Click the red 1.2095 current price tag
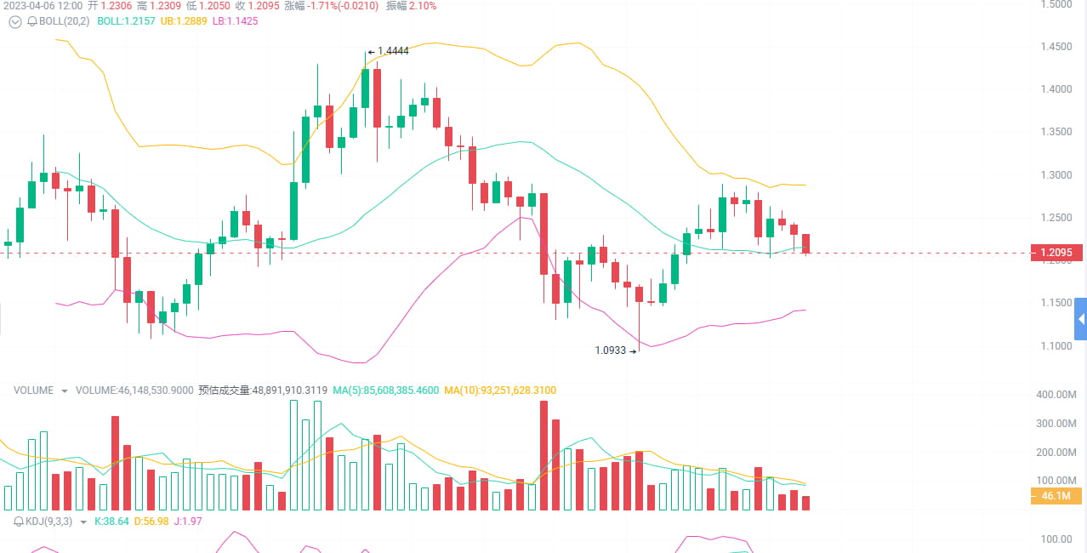The width and height of the screenshot is (1087, 553). click(1057, 252)
